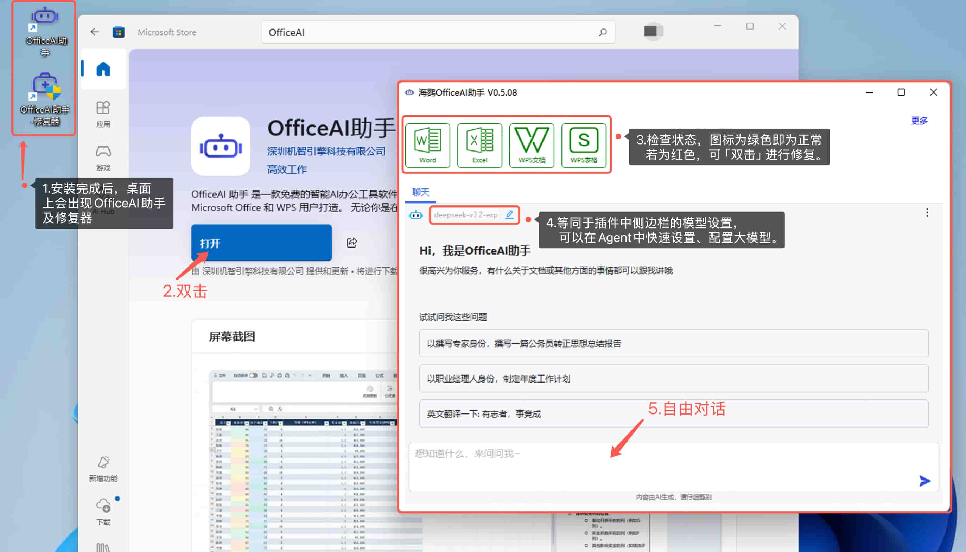This screenshot has width=966, height=552.
Task: Open the 更多 link in the assistant window
Action: tap(919, 121)
